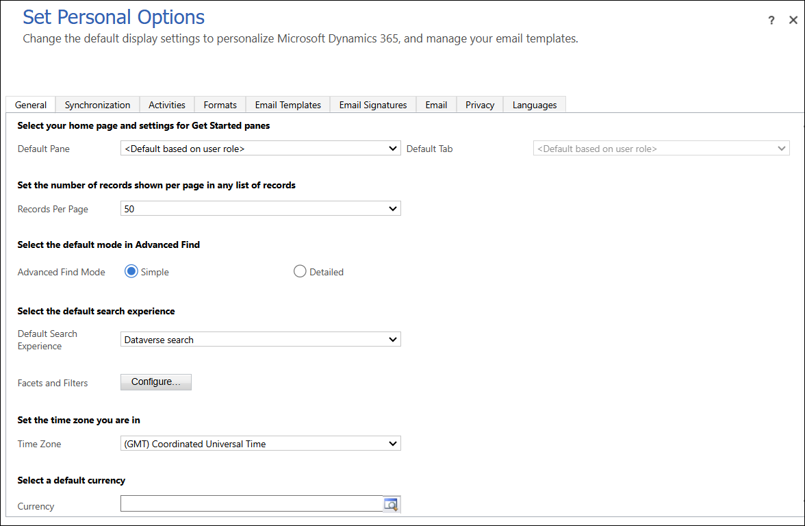Open the Activities tab
Viewport: 805px width, 526px height.
[167, 105]
